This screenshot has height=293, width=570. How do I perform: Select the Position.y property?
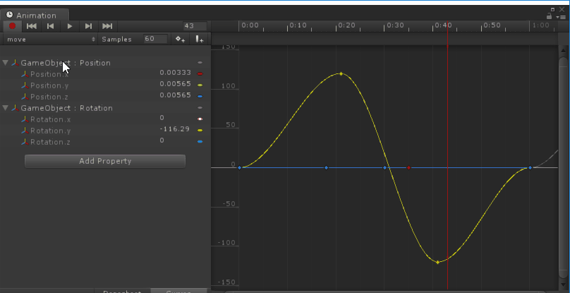coord(49,85)
